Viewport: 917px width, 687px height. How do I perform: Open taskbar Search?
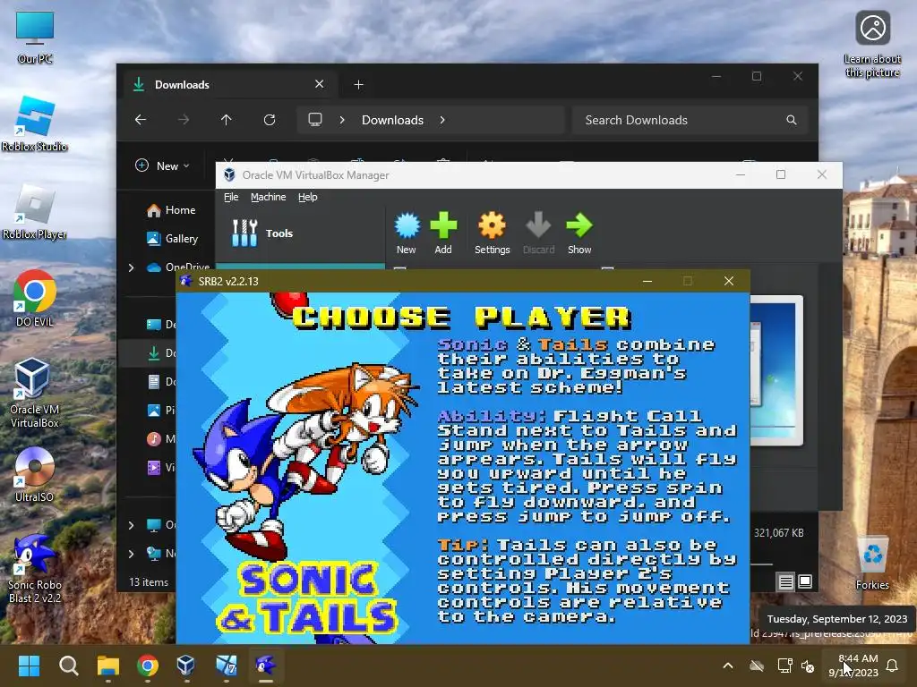coord(68,666)
